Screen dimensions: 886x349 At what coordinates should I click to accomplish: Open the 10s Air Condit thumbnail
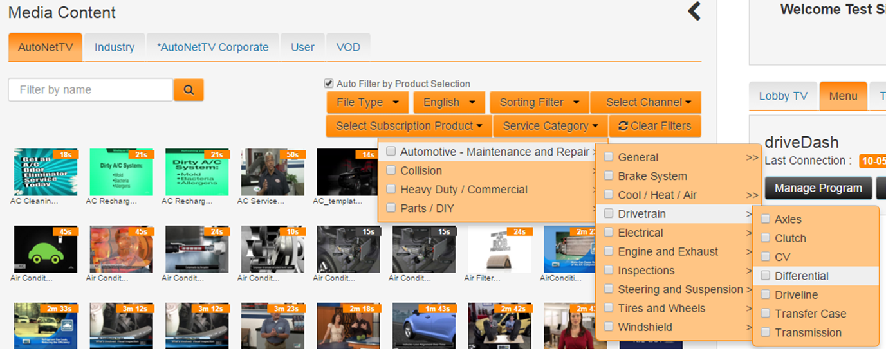pos(273,249)
